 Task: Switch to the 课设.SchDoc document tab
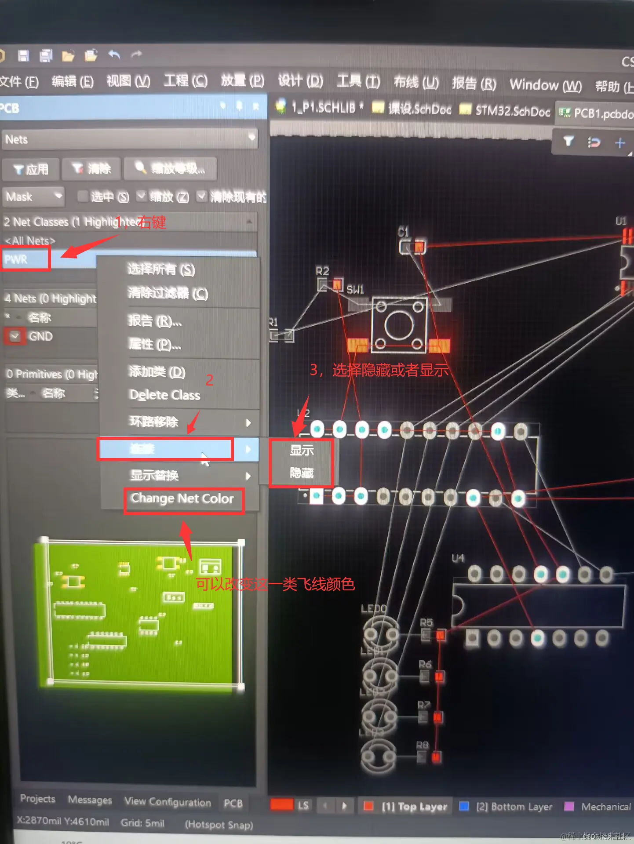[412, 109]
